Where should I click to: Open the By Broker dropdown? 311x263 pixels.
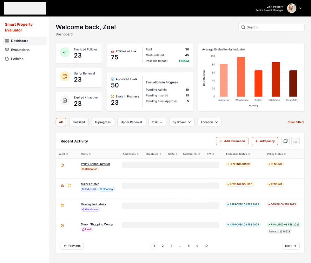click(182, 122)
